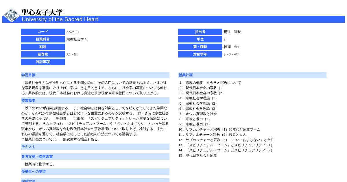This screenshot has height=182, width=347.
Task: Select the course name 宗教社会学４
Action: pos(76,39)
